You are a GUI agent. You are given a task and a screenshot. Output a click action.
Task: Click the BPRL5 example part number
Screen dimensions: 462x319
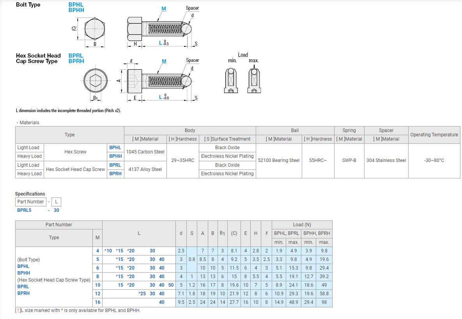[24, 210]
